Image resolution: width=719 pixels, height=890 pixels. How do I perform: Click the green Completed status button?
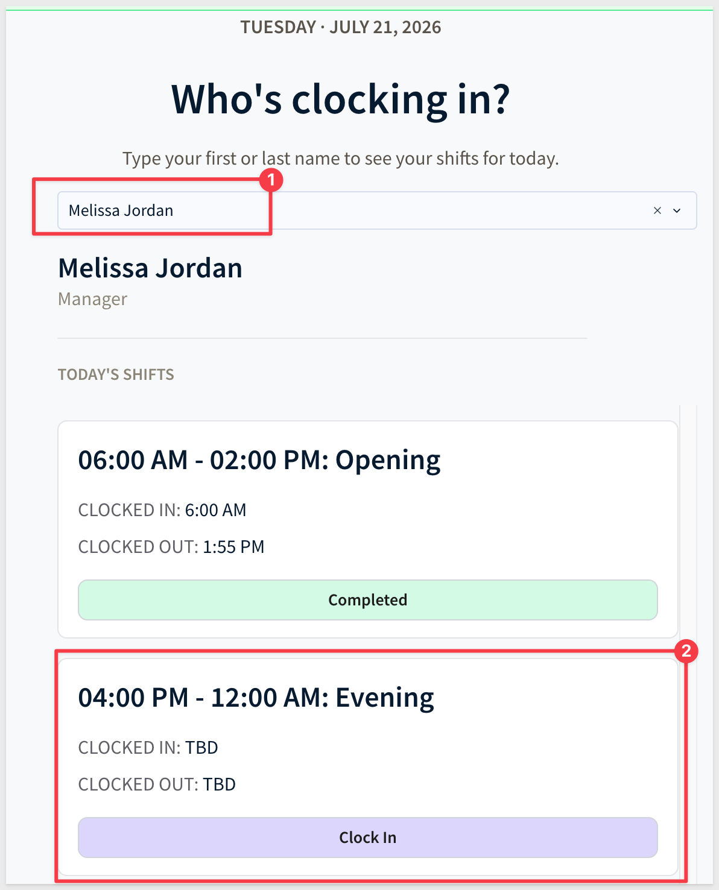tap(368, 600)
